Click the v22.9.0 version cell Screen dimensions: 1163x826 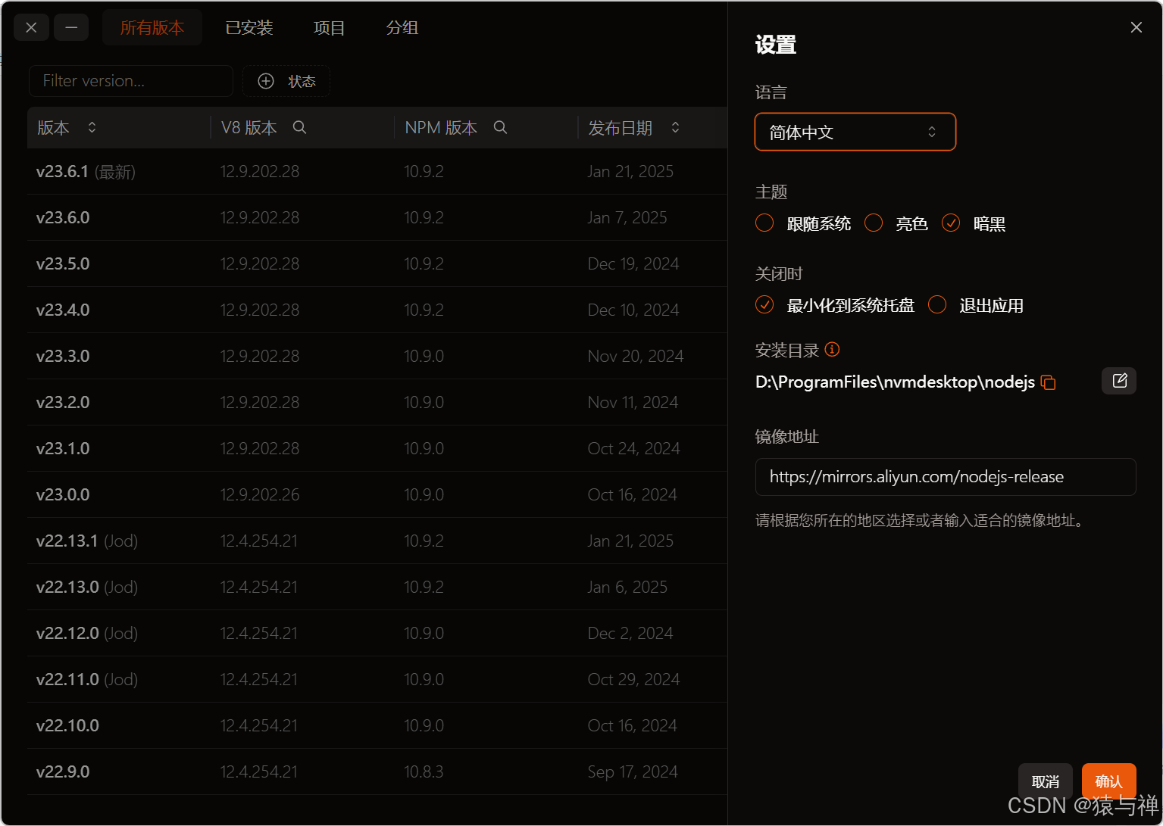pyautogui.click(x=63, y=772)
